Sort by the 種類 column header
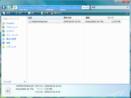Viewport: 131px width, 98px height. [x=96, y=18]
